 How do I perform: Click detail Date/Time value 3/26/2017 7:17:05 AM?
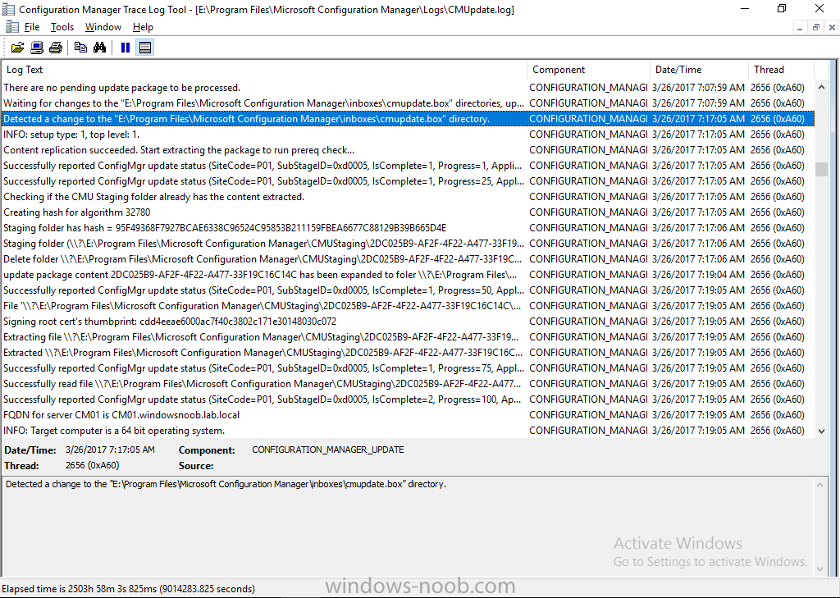[x=110, y=450]
